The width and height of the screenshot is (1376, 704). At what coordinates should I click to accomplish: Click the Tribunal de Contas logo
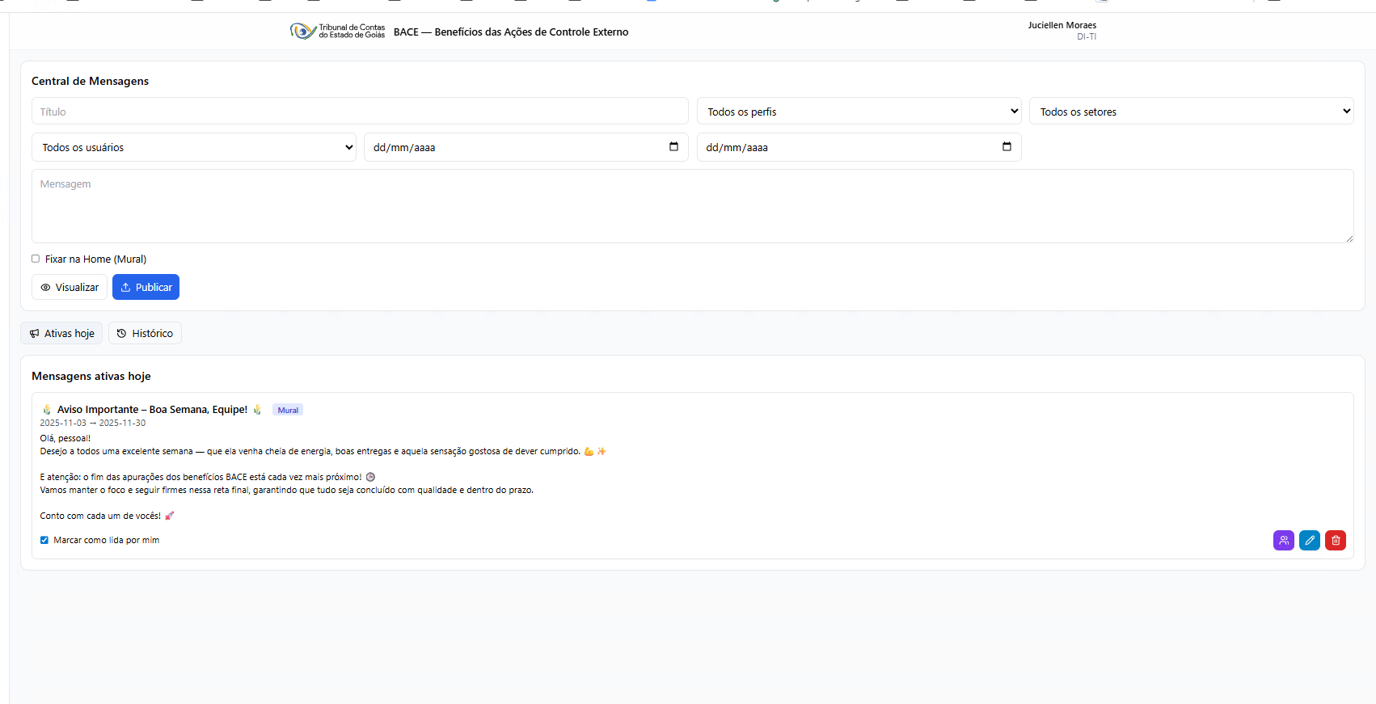pos(337,32)
